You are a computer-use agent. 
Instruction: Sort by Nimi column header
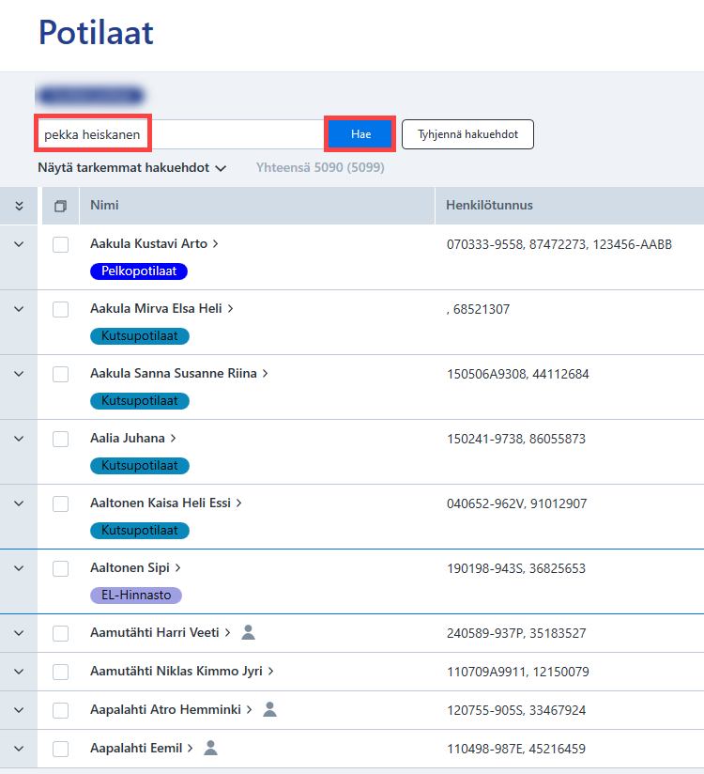coord(104,206)
